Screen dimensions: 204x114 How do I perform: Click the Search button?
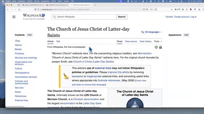click(122, 17)
